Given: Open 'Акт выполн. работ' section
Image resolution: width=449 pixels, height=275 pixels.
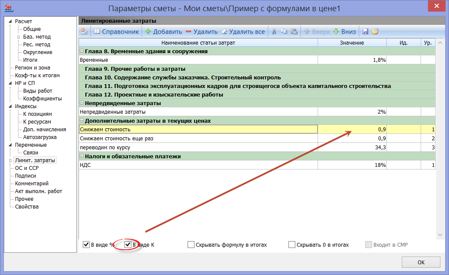Looking at the screenshot, I should click(38, 191).
